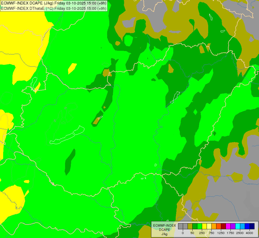Click the '0' legend scale value

(x=183, y=233)
